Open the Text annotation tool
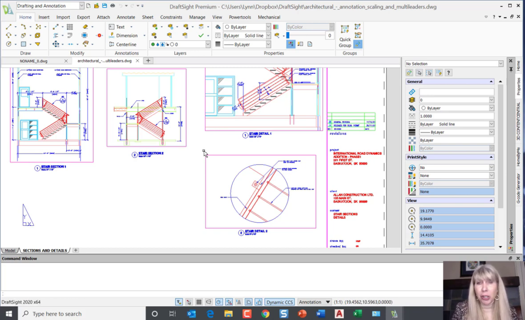The image size is (525, 320). click(x=121, y=27)
